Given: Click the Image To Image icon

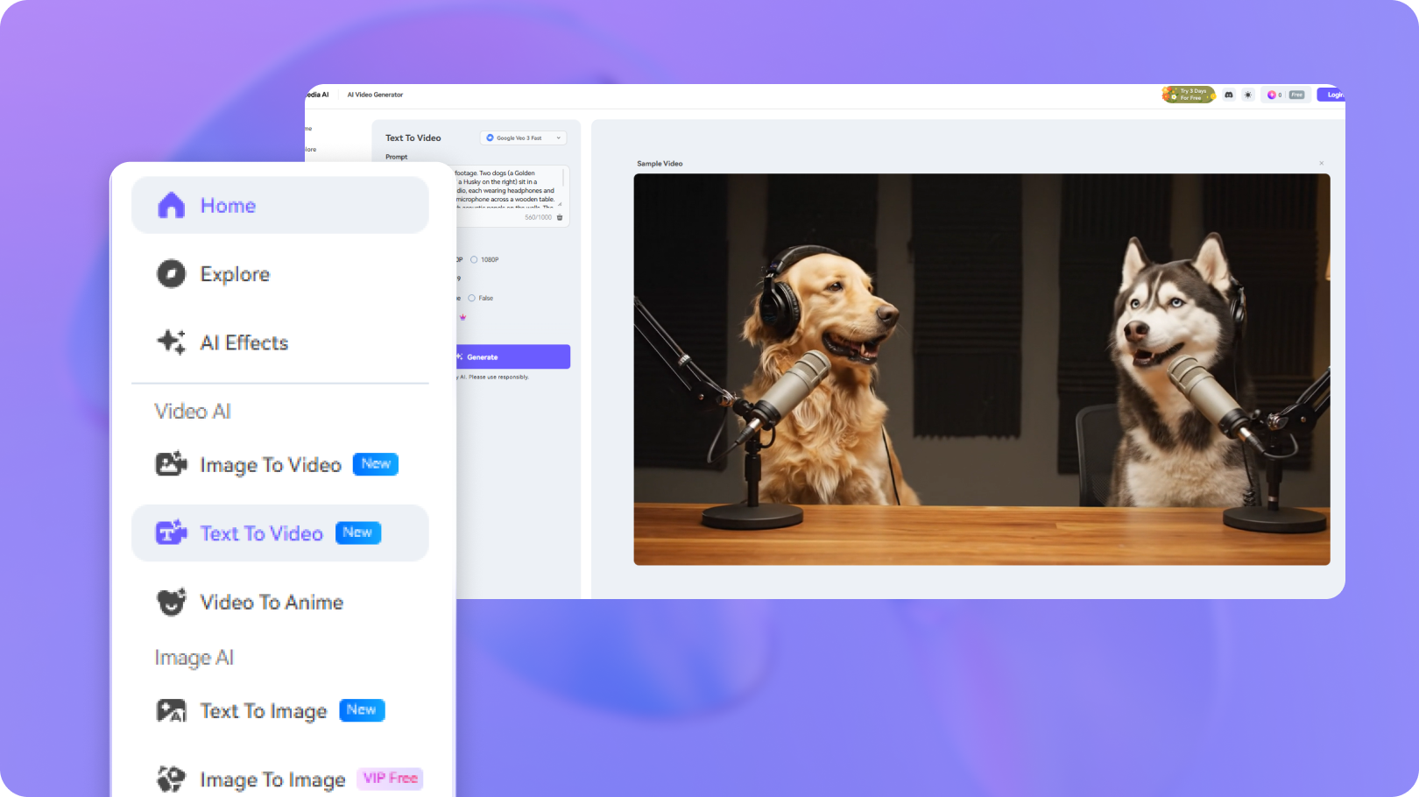Looking at the screenshot, I should tap(171, 779).
